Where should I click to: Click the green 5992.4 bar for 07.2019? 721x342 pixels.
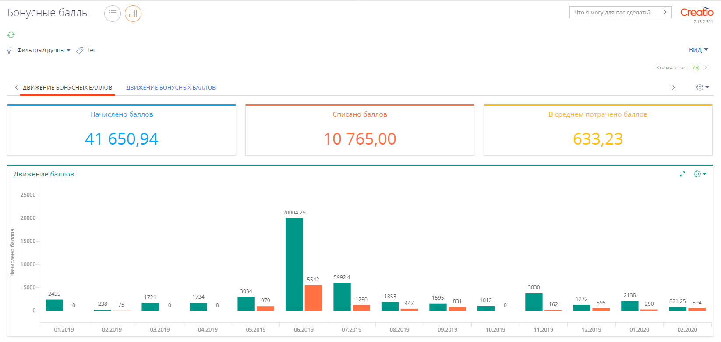click(x=342, y=297)
